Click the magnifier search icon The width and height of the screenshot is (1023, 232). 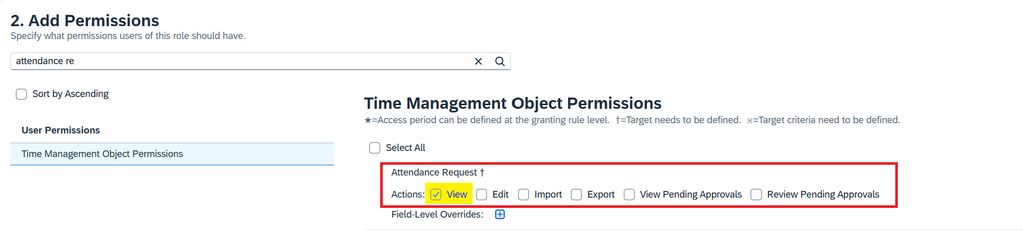pyautogui.click(x=500, y=61)
